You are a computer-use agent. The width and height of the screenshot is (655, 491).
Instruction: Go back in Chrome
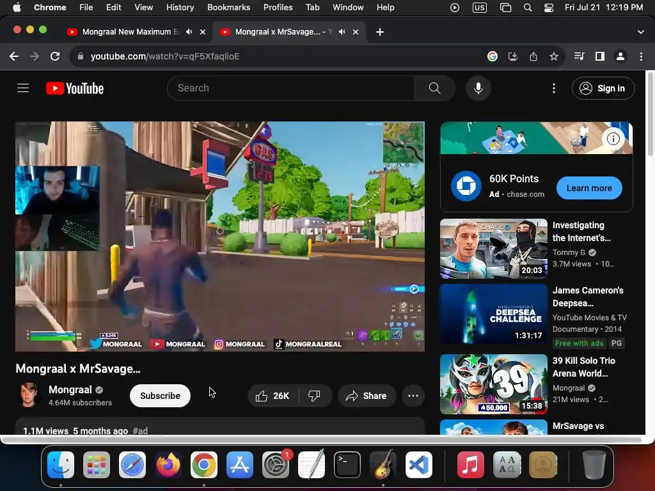(x=14, y=56)
